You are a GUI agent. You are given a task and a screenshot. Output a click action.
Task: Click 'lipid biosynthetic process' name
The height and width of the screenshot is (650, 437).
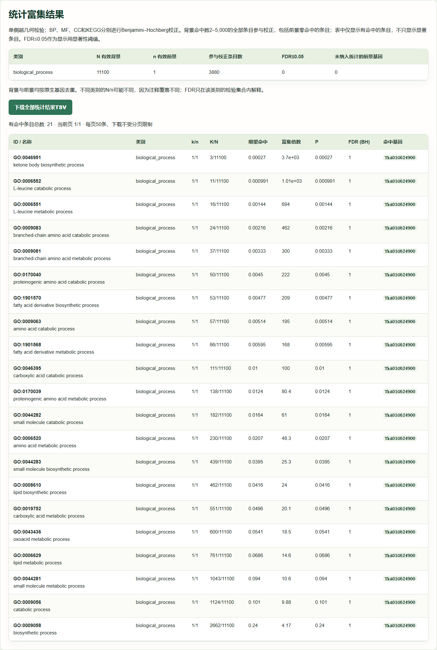click(x=40, y=492)
